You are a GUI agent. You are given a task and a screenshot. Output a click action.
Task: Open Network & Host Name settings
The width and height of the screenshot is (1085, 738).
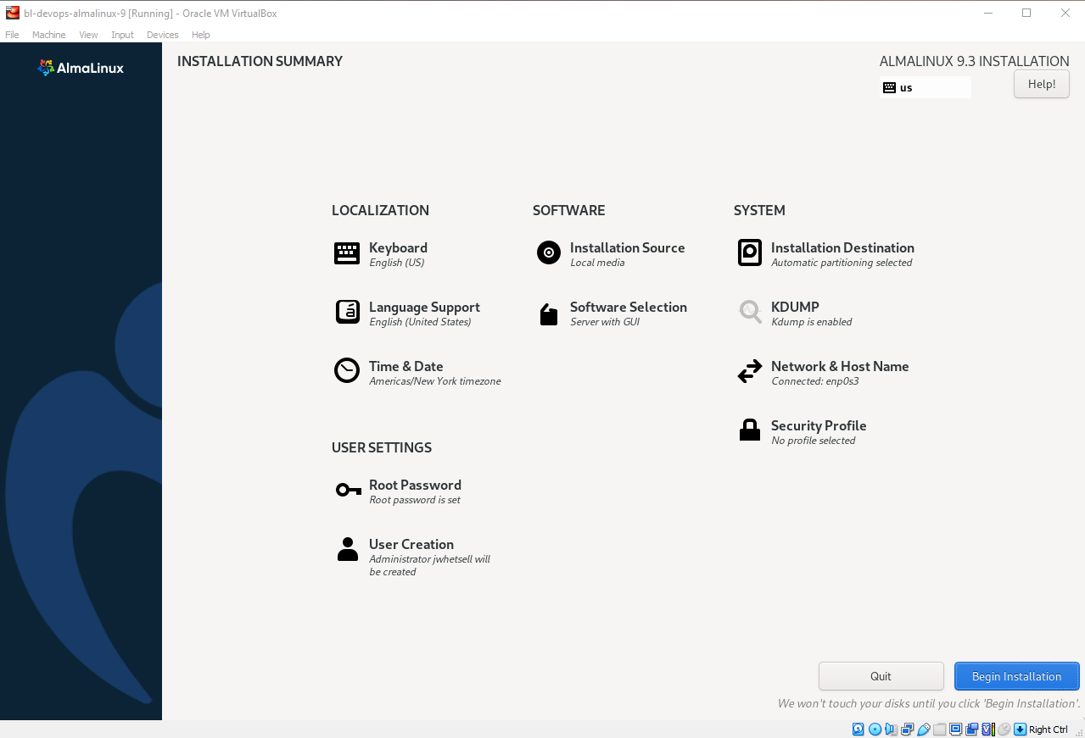click(x=840, y=366)
